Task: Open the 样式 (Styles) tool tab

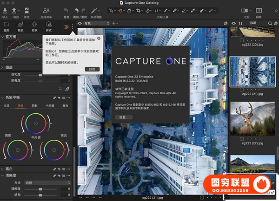Action: point(49,25)
